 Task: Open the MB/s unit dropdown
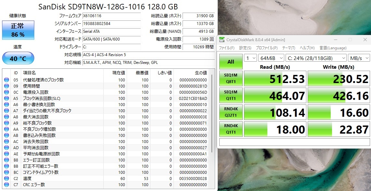tap(359, 58)
